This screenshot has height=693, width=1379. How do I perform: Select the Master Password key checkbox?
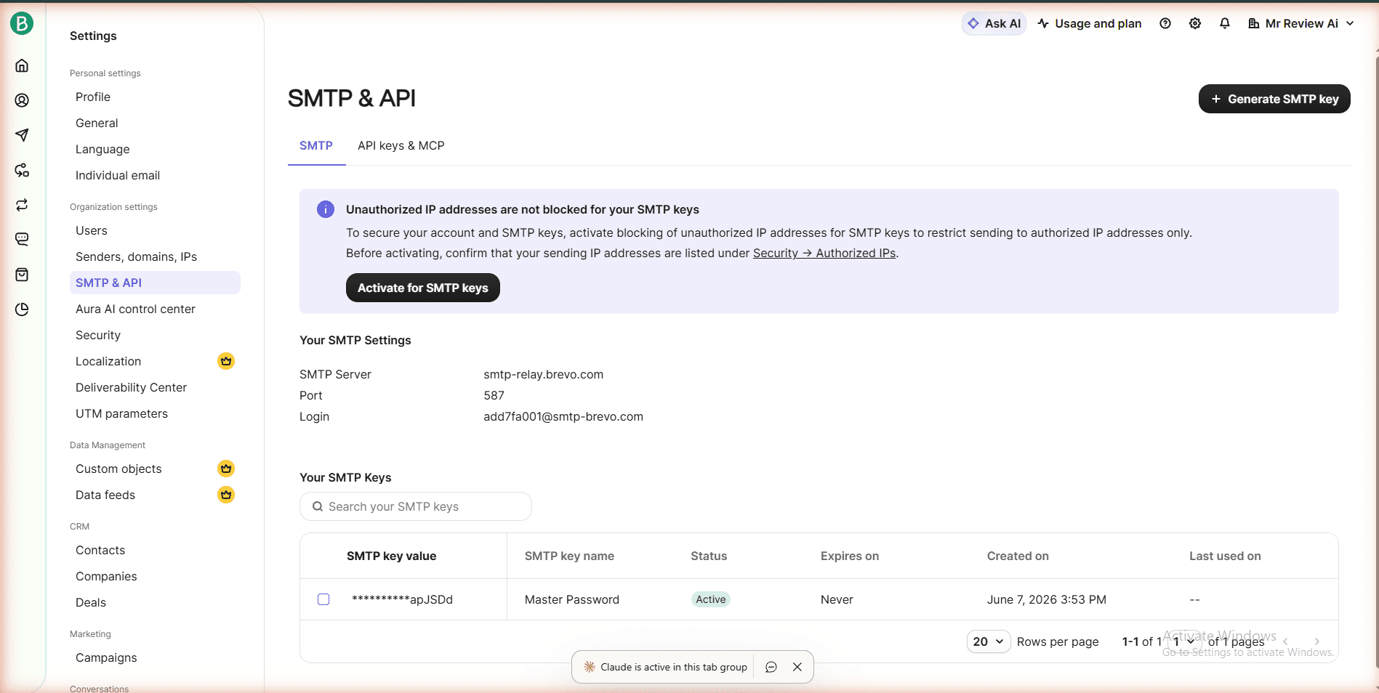coord(323,599)
